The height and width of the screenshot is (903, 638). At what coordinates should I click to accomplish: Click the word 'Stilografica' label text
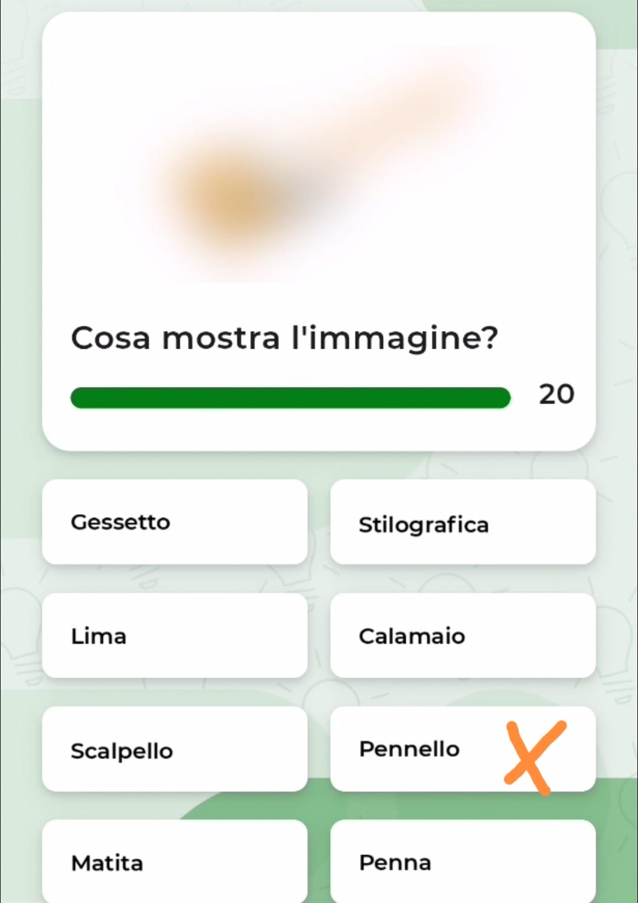pos(424,525)
